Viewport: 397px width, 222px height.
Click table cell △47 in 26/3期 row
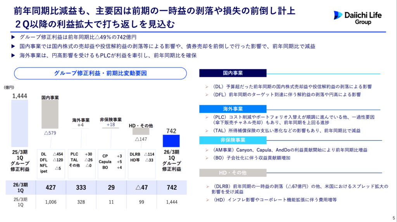pyautogui.click(x=142, y=187)
